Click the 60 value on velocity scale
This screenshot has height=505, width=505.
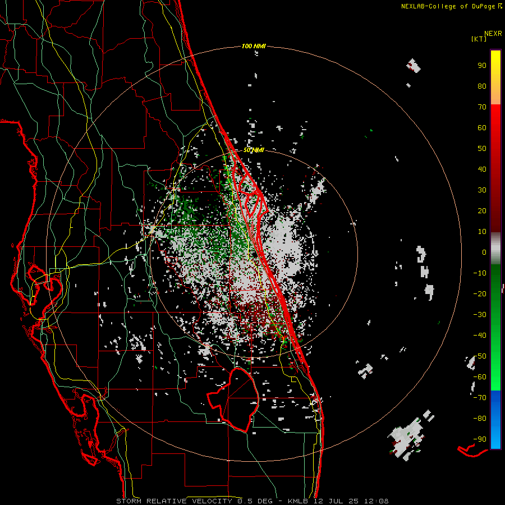(x=482, y=128)
